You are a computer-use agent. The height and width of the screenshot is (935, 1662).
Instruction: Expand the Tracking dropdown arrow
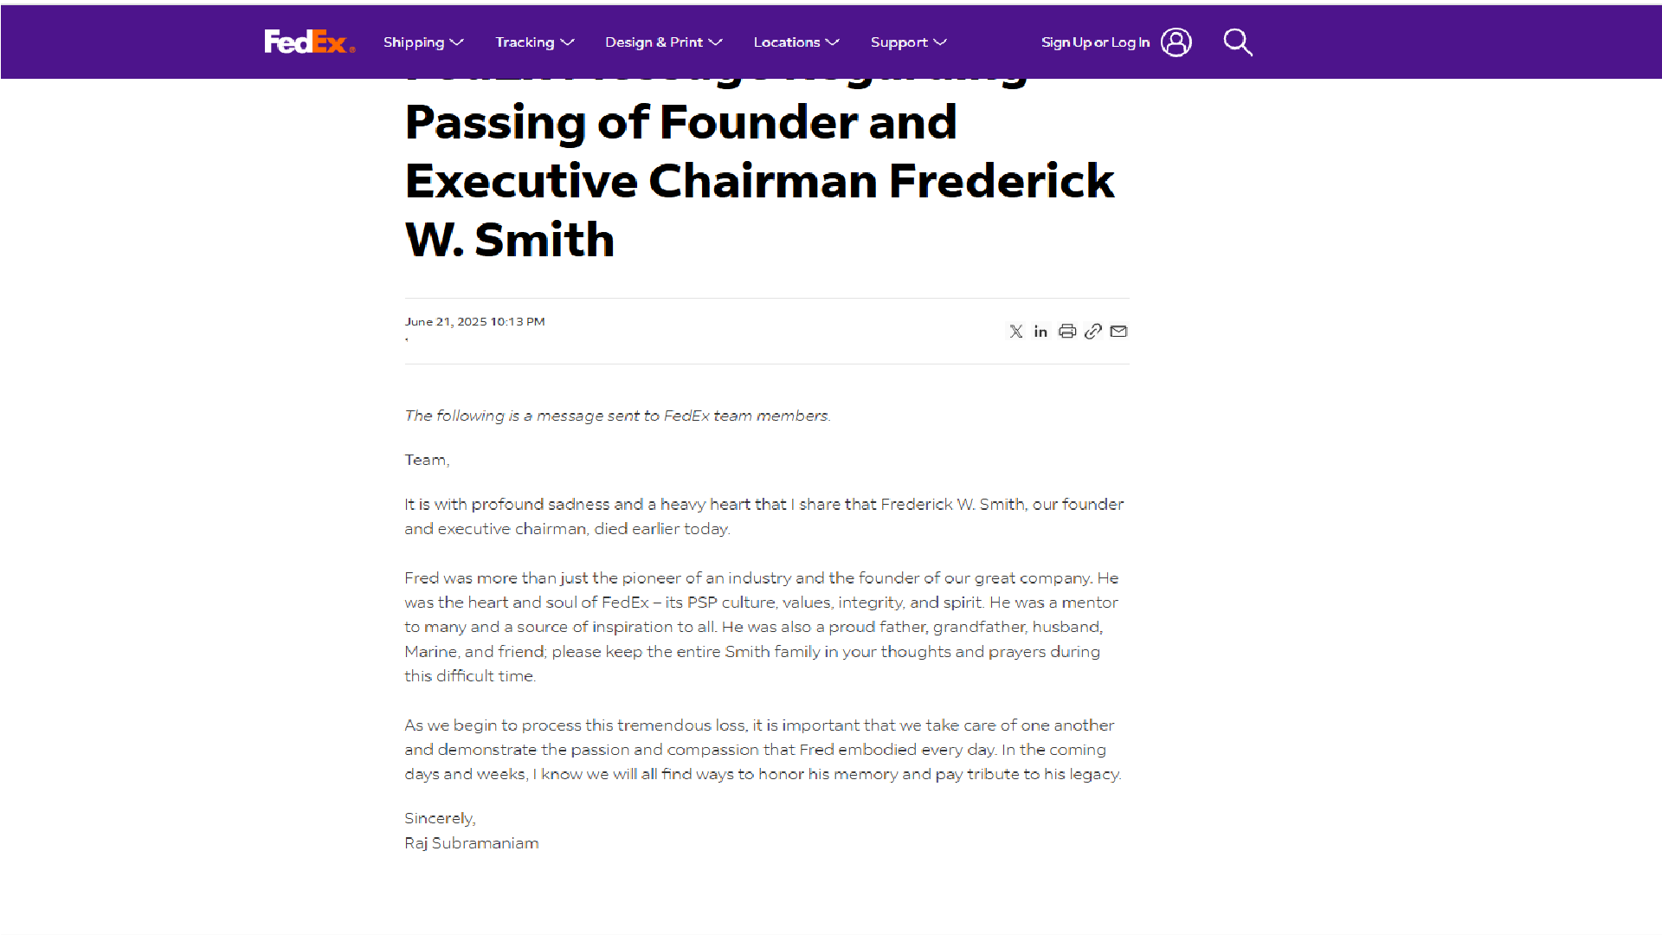[567, 42]
